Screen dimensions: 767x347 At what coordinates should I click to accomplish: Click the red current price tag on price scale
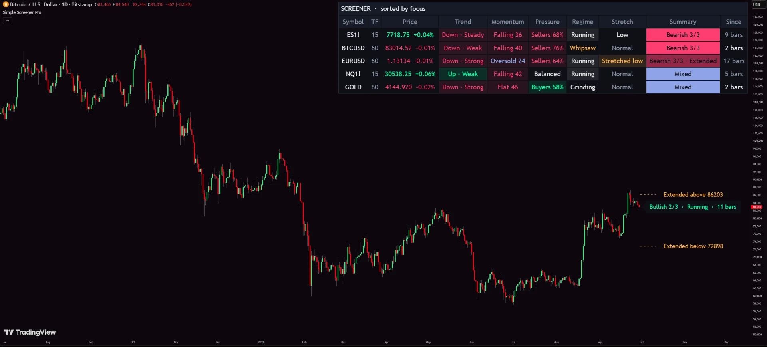(x=757, y=207)
